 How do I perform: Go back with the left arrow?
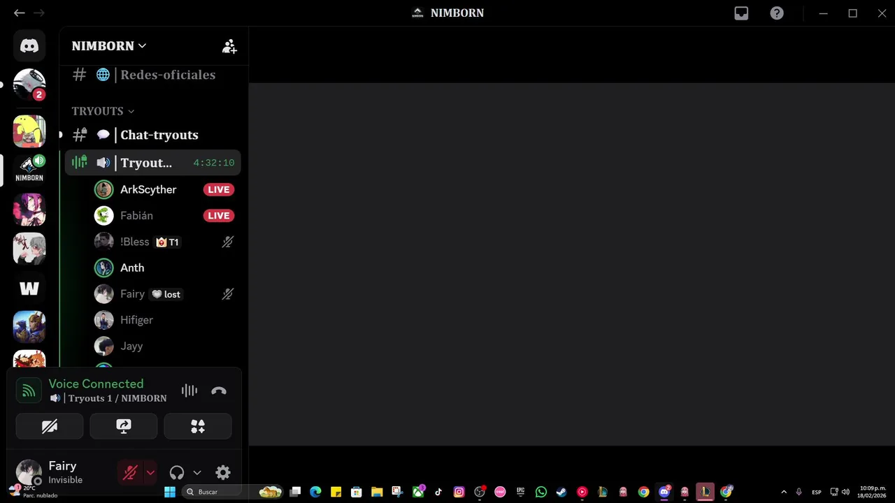(19, 13)
